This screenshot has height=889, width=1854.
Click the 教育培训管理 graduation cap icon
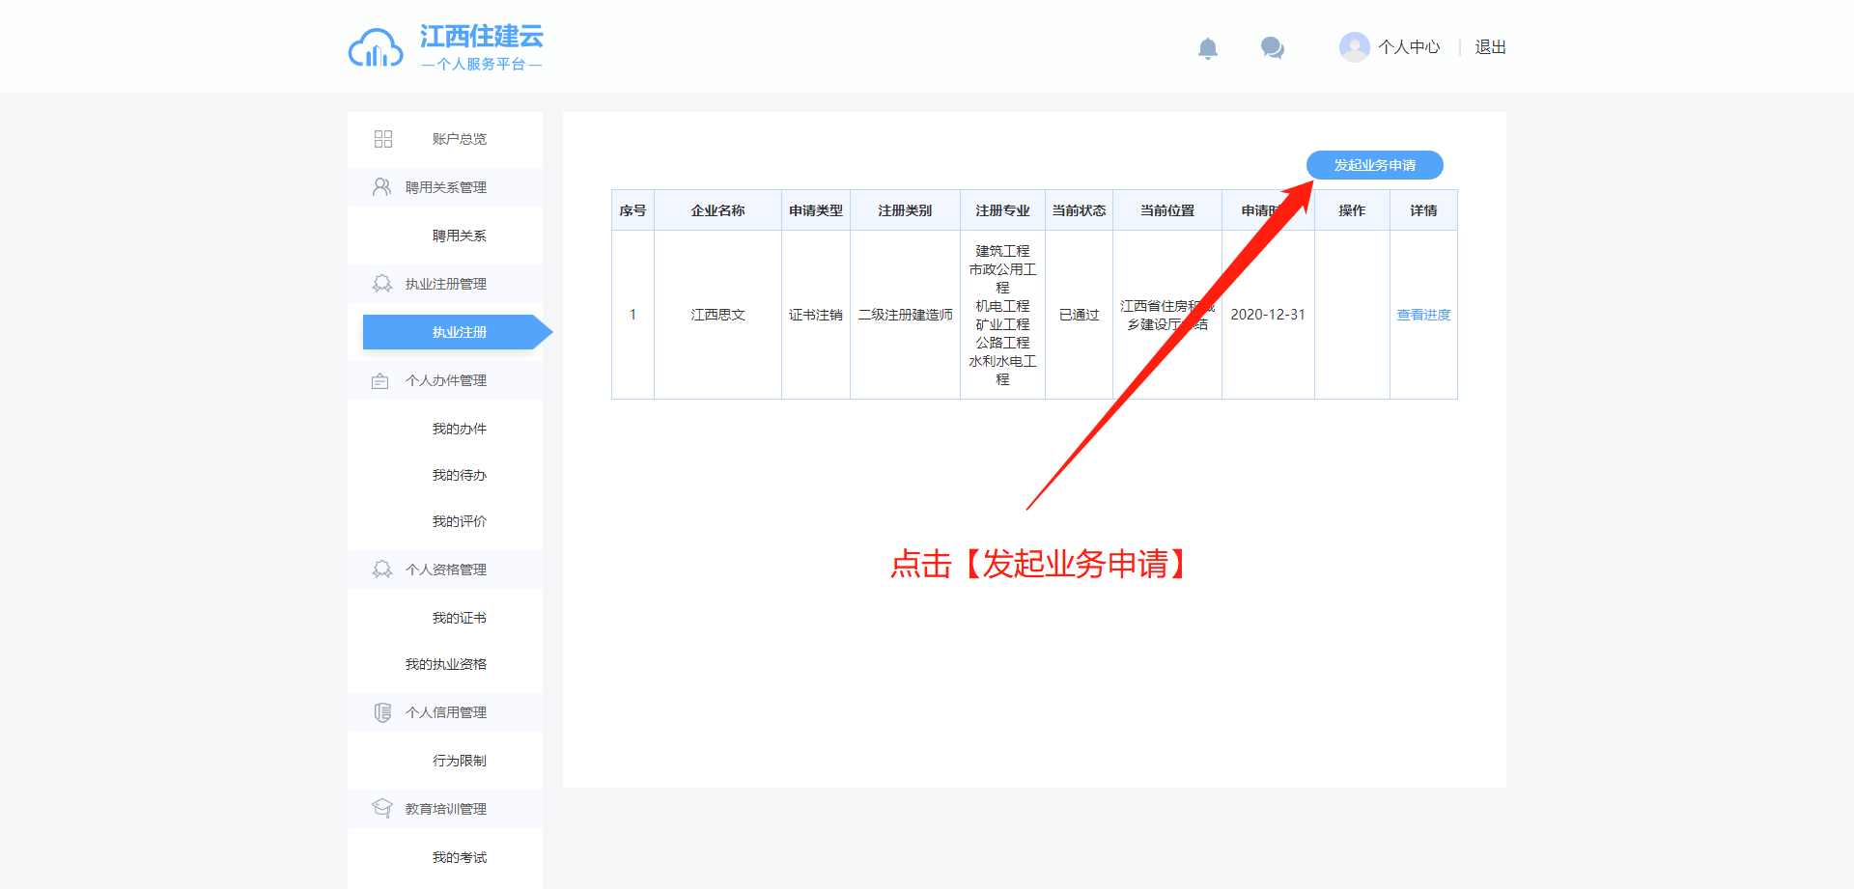pyautogui.click(x=382, y=808)
